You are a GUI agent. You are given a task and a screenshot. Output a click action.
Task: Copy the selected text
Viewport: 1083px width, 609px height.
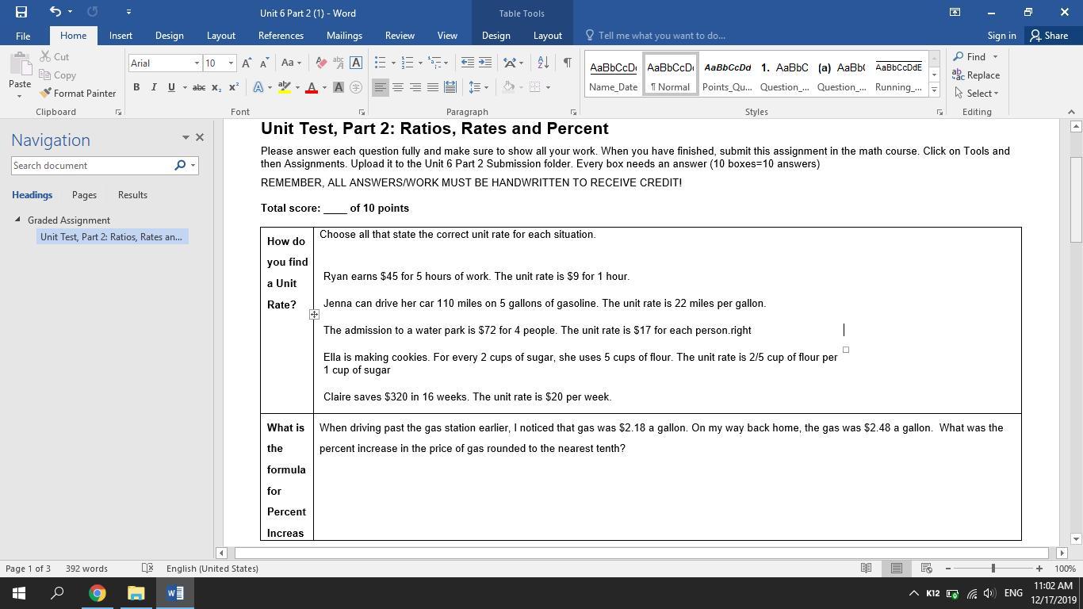[57, 75]
